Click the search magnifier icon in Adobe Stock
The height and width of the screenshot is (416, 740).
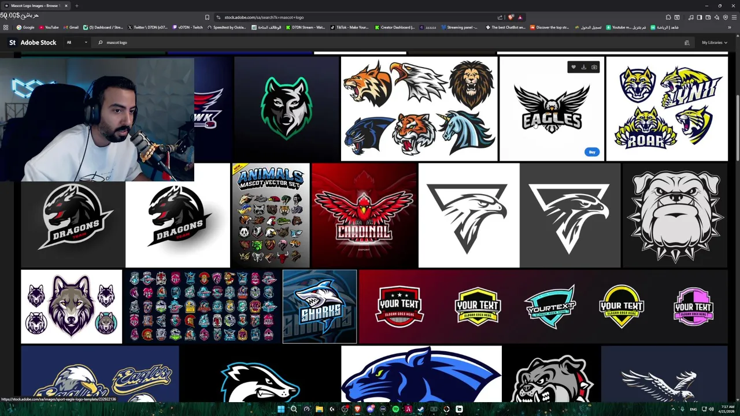(100, 42)
